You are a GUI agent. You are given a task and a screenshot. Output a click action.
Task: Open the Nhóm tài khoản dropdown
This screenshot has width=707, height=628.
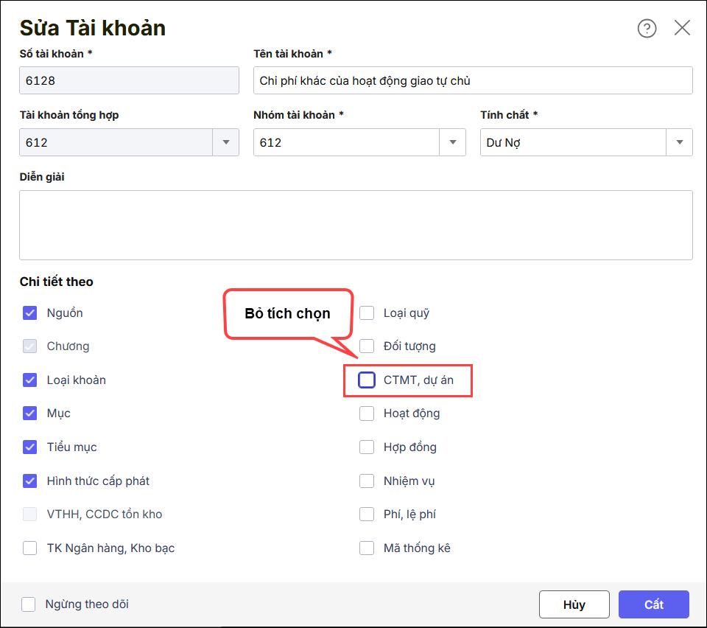(x=452, y=142)
